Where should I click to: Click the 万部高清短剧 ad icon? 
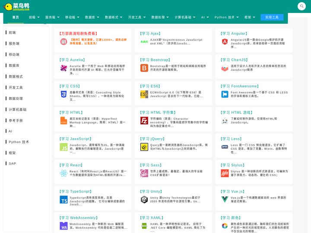(x=63, y=41)
